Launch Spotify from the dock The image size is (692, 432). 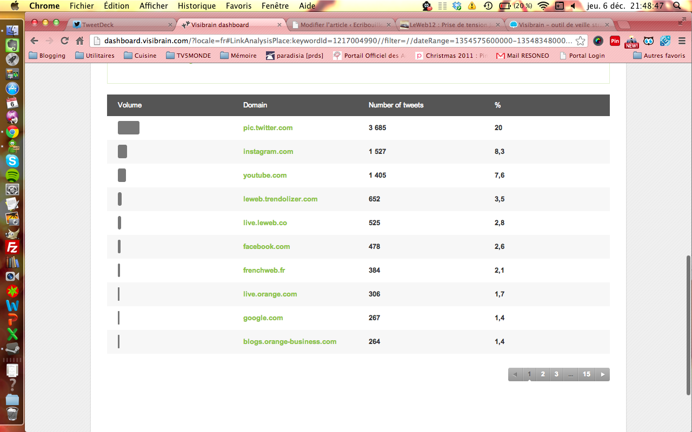click(12, 175)
